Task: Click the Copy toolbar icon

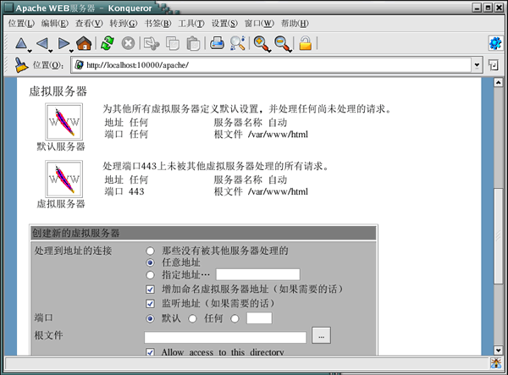Action: 173,43
